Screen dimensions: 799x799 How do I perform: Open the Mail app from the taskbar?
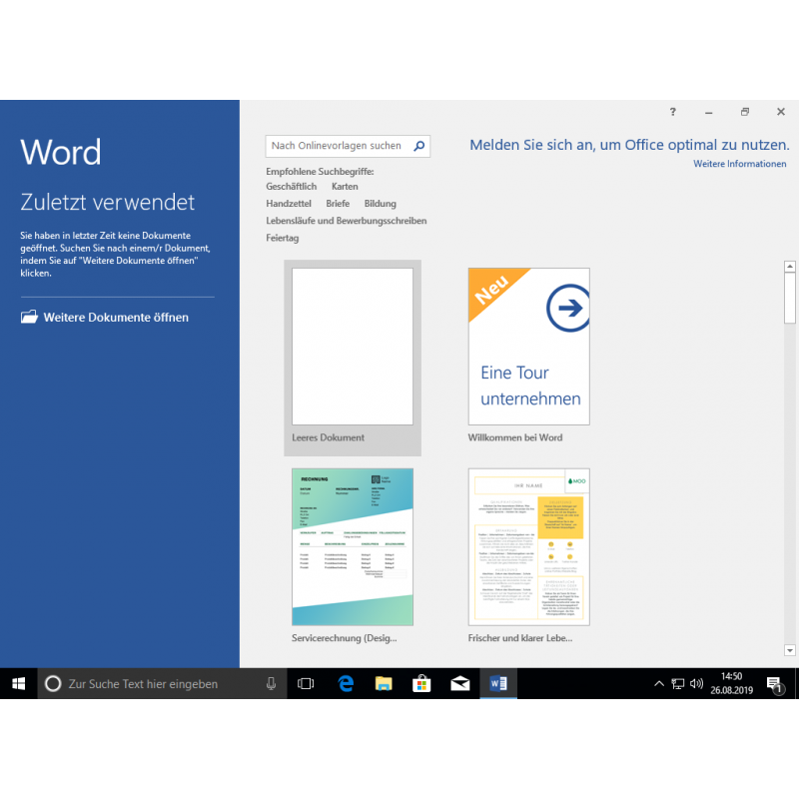point(459,684)
